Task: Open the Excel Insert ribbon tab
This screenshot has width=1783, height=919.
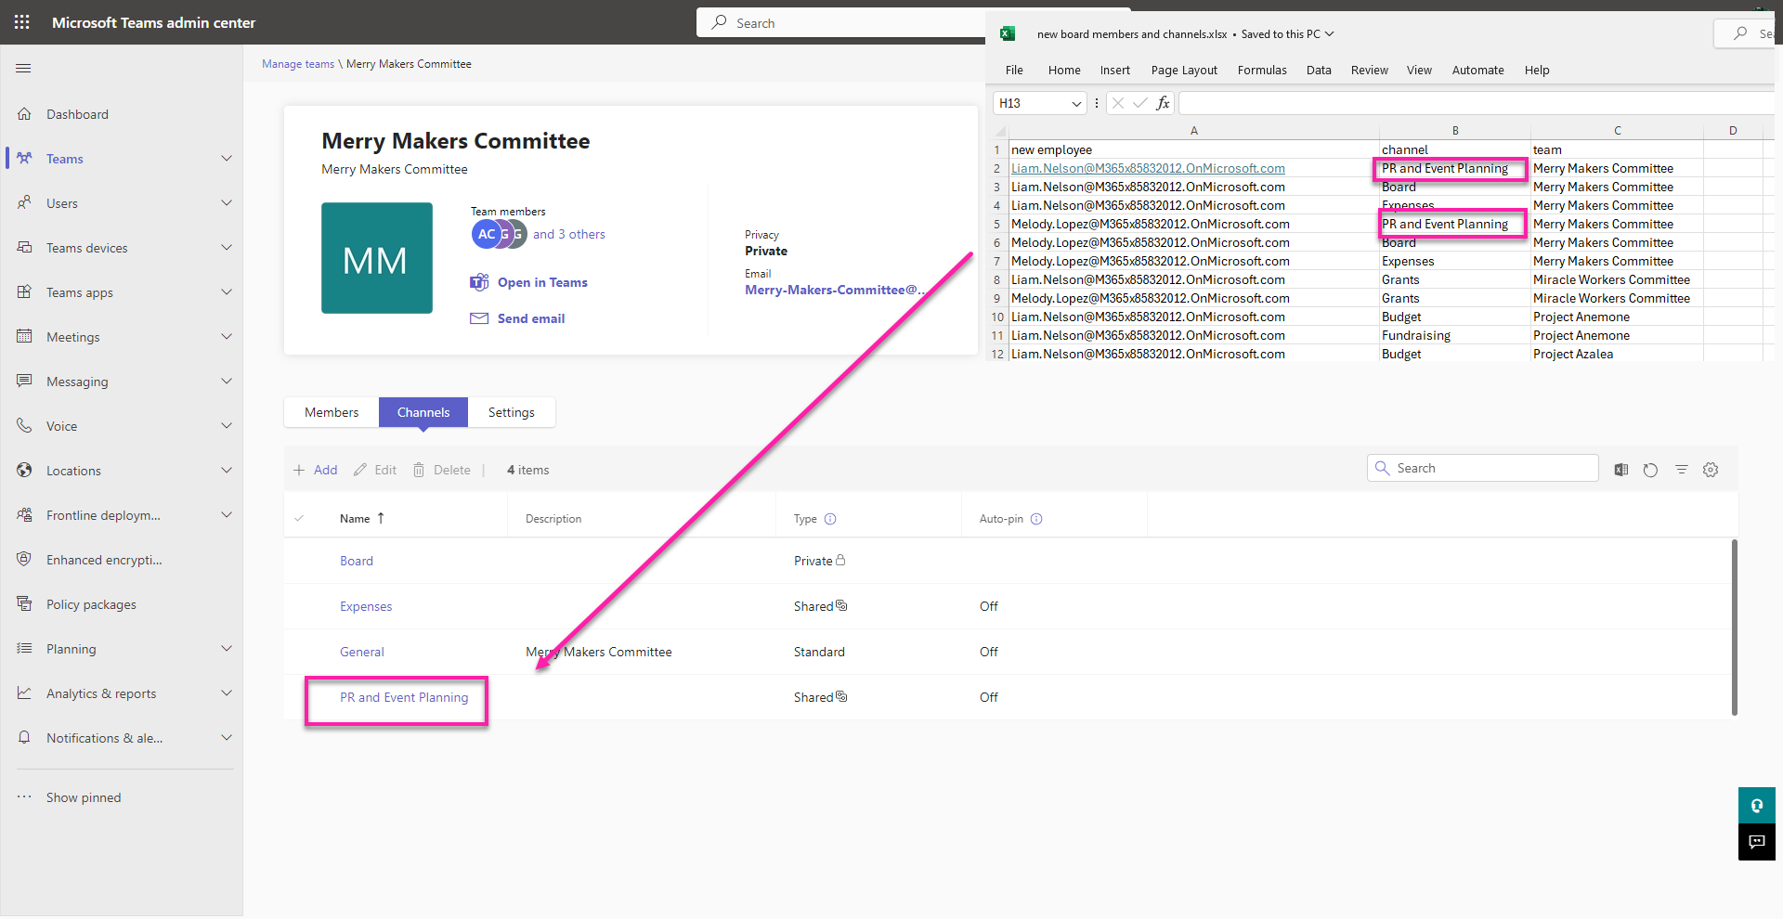Action: pos(1115,70)
